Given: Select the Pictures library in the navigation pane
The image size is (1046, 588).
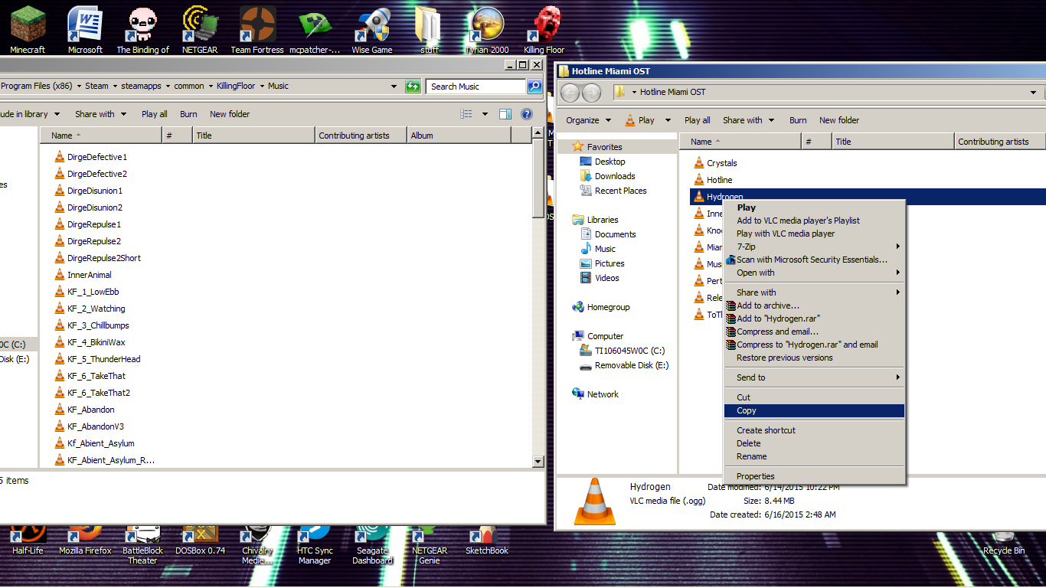Looking at the screenshot, I should [x=602, y=263].
